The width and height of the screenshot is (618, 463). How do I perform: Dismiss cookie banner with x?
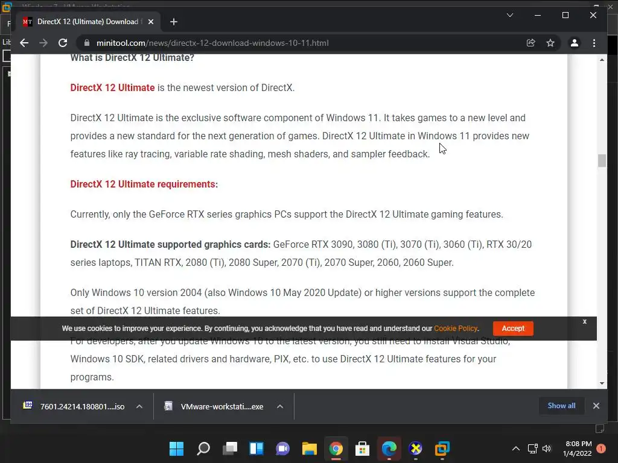[x=584, y=322]
